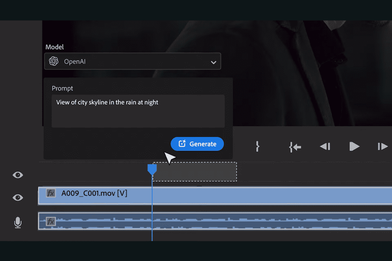
Task: Click the text 'View of city skyline in the rain at night'
Action: tap(107, 102)
